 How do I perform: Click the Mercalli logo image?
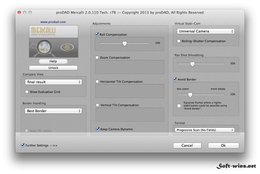[54, 41]
